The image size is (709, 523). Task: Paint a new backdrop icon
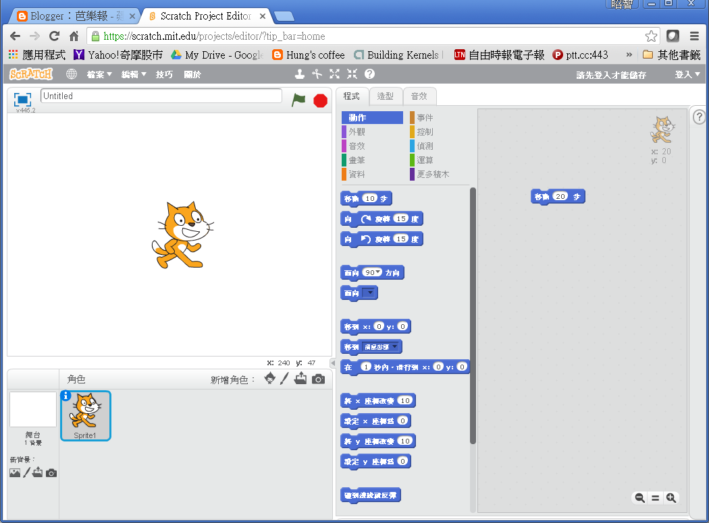click(x=27, y=472)
